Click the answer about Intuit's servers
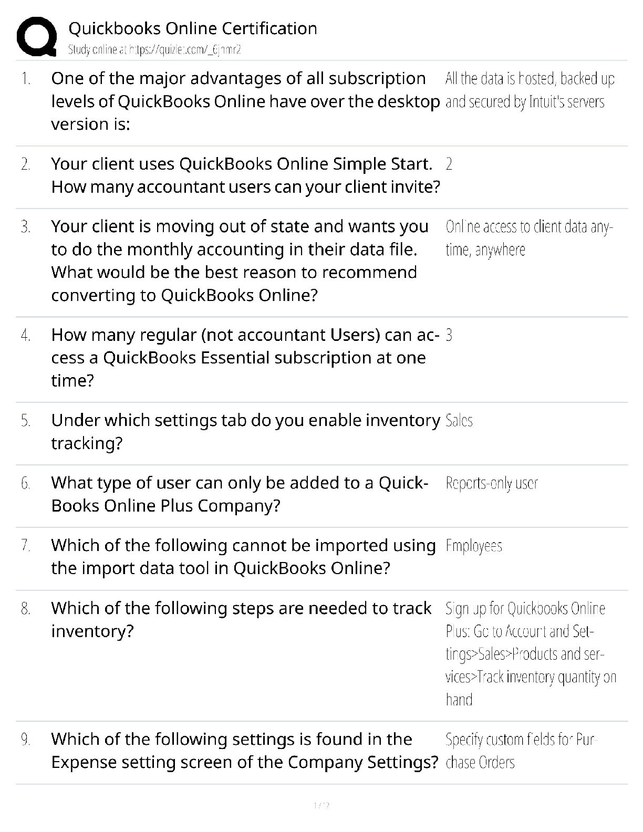The width and height of the screenshot is (643, 832). [530, 90]
